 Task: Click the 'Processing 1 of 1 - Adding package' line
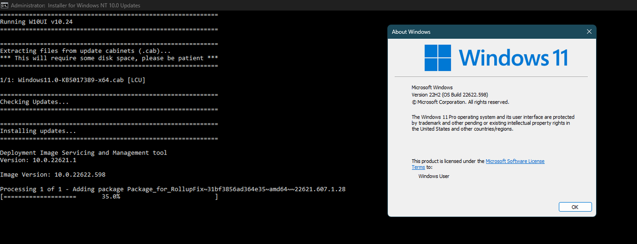point(173,189)
